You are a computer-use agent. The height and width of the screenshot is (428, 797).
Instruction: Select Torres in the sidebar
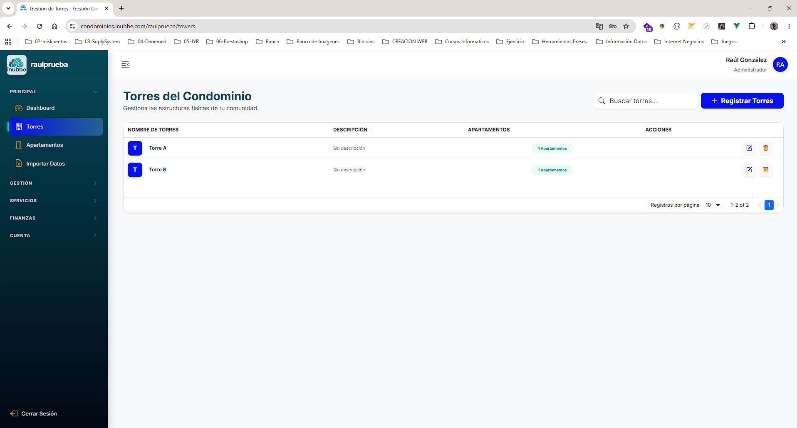pos(56,126)
